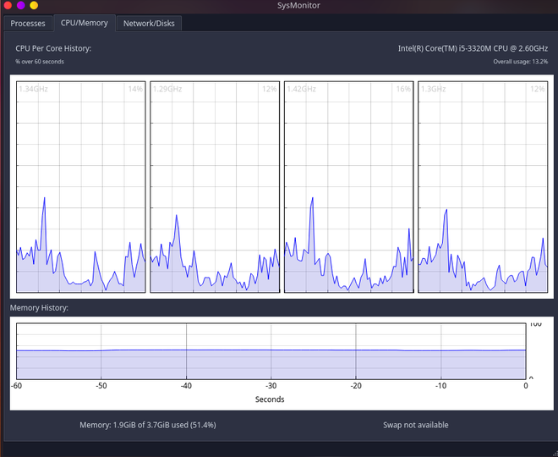Switch to the Processes tab
This screenshot has height=457, width=558.
28,24
